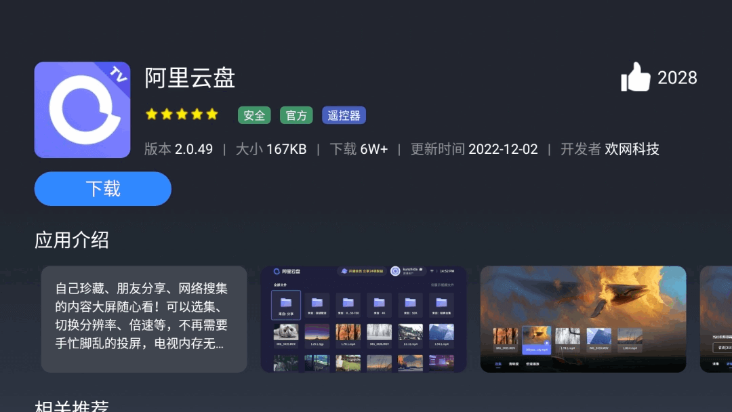Click the developer name 欢网科技
The image size is (732, 412).
(x=632, y=149)
